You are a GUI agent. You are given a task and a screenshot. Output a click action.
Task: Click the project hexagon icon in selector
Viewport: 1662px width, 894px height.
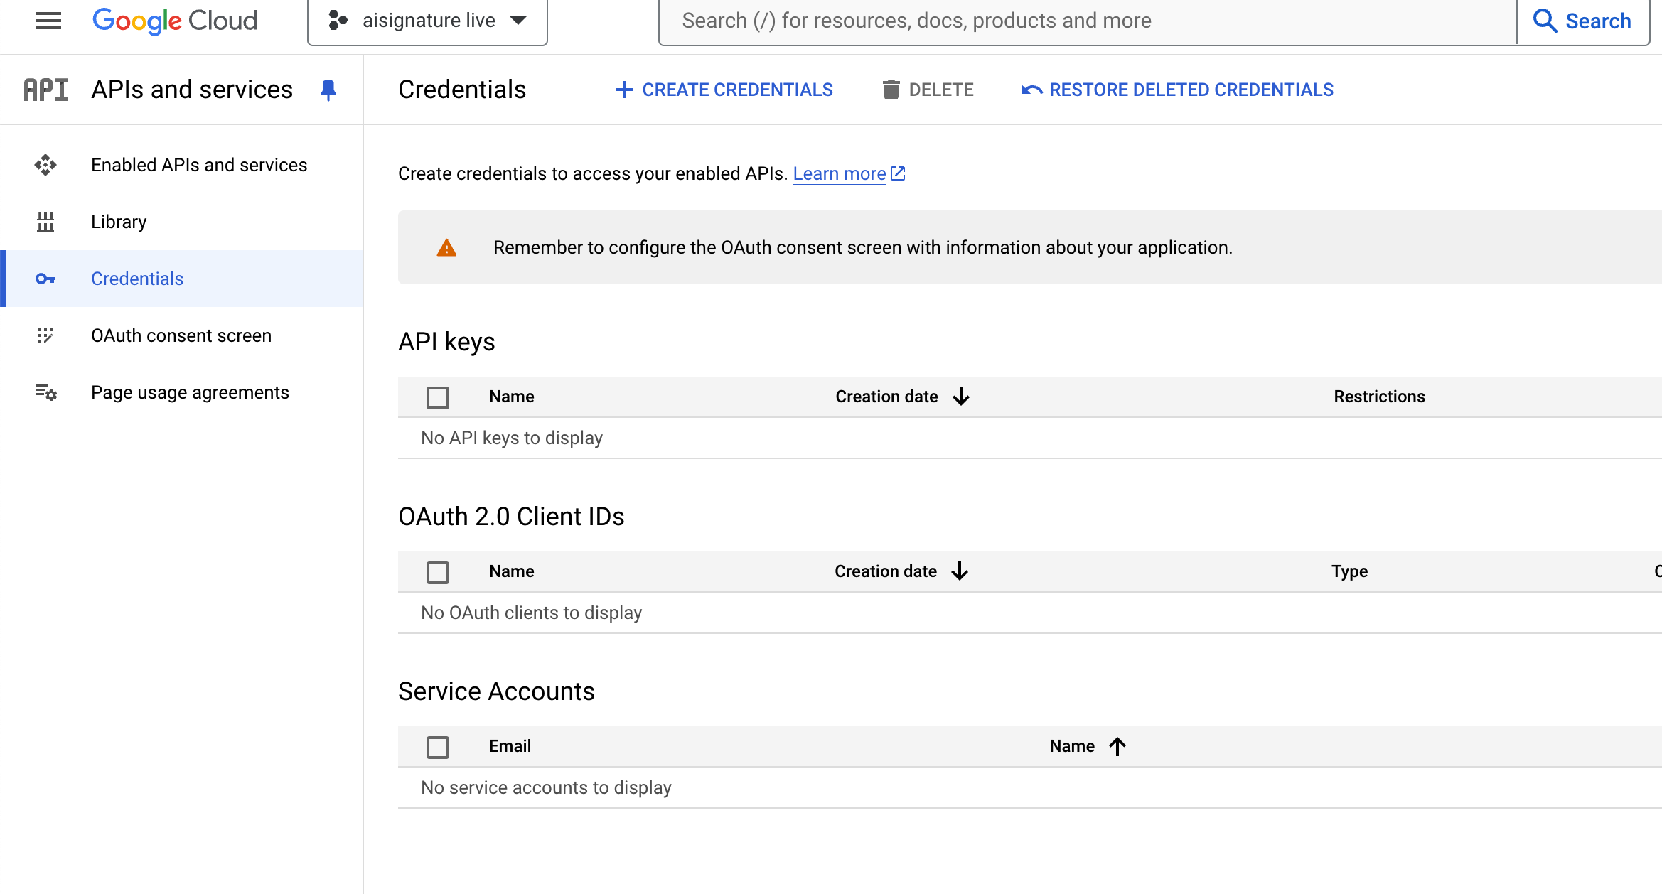338,21
